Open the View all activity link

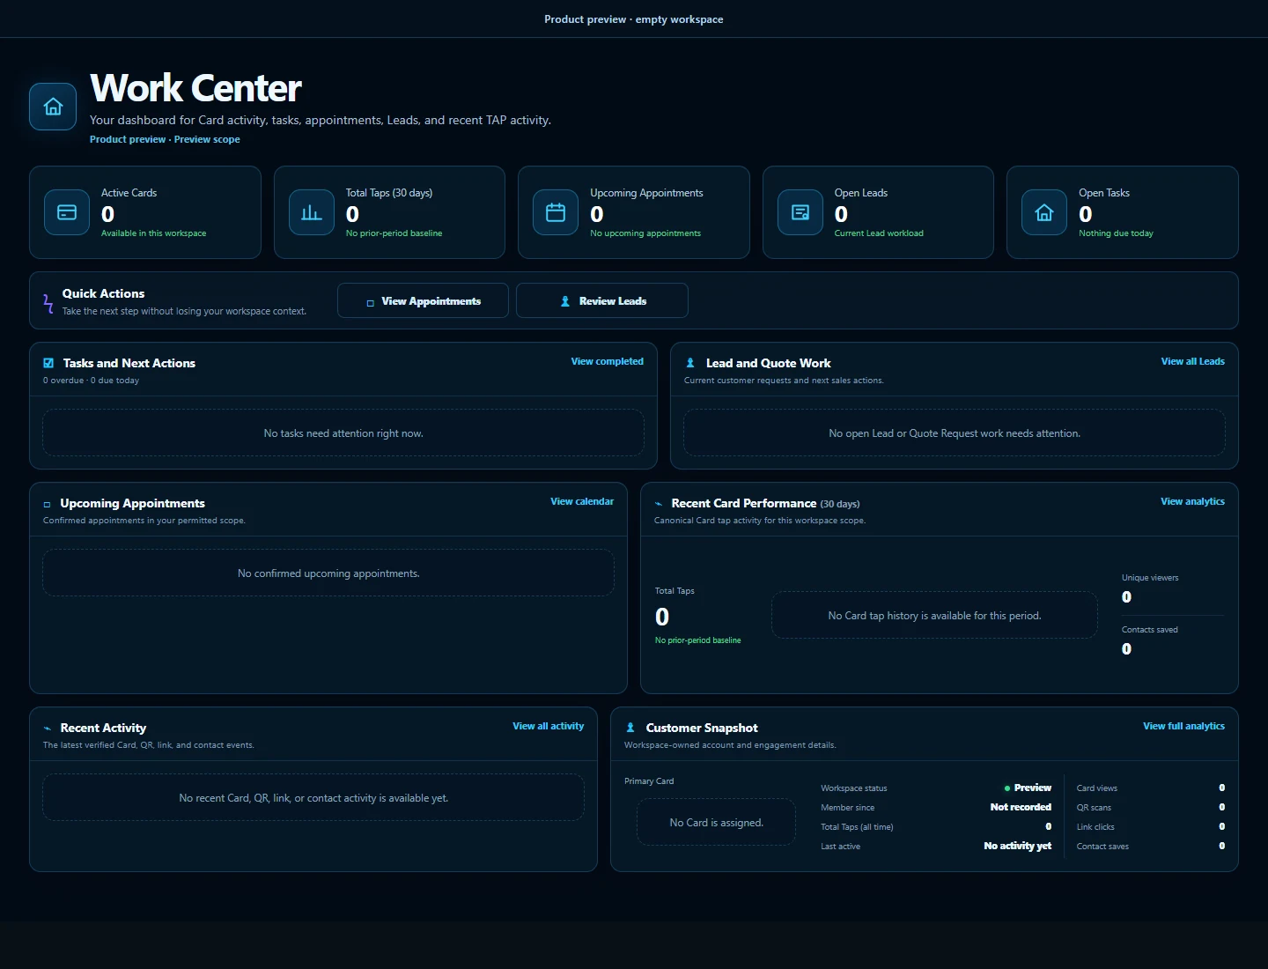[x=548, y=726]
